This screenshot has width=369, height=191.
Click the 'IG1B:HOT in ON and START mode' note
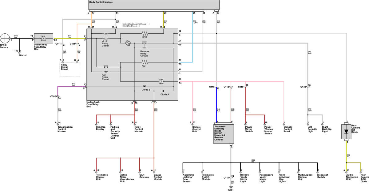point(136,24)
